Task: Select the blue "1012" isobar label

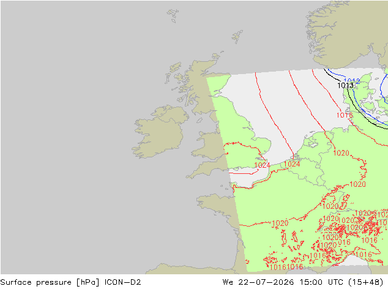Action: coord(352,81)
